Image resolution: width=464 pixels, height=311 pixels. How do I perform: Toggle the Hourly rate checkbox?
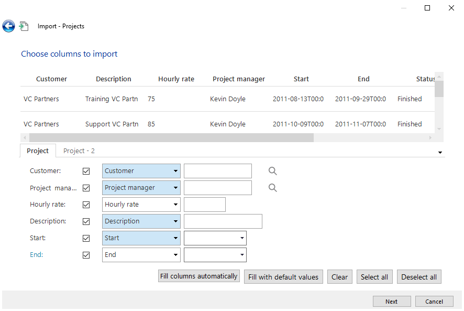[x=86, y=205]
